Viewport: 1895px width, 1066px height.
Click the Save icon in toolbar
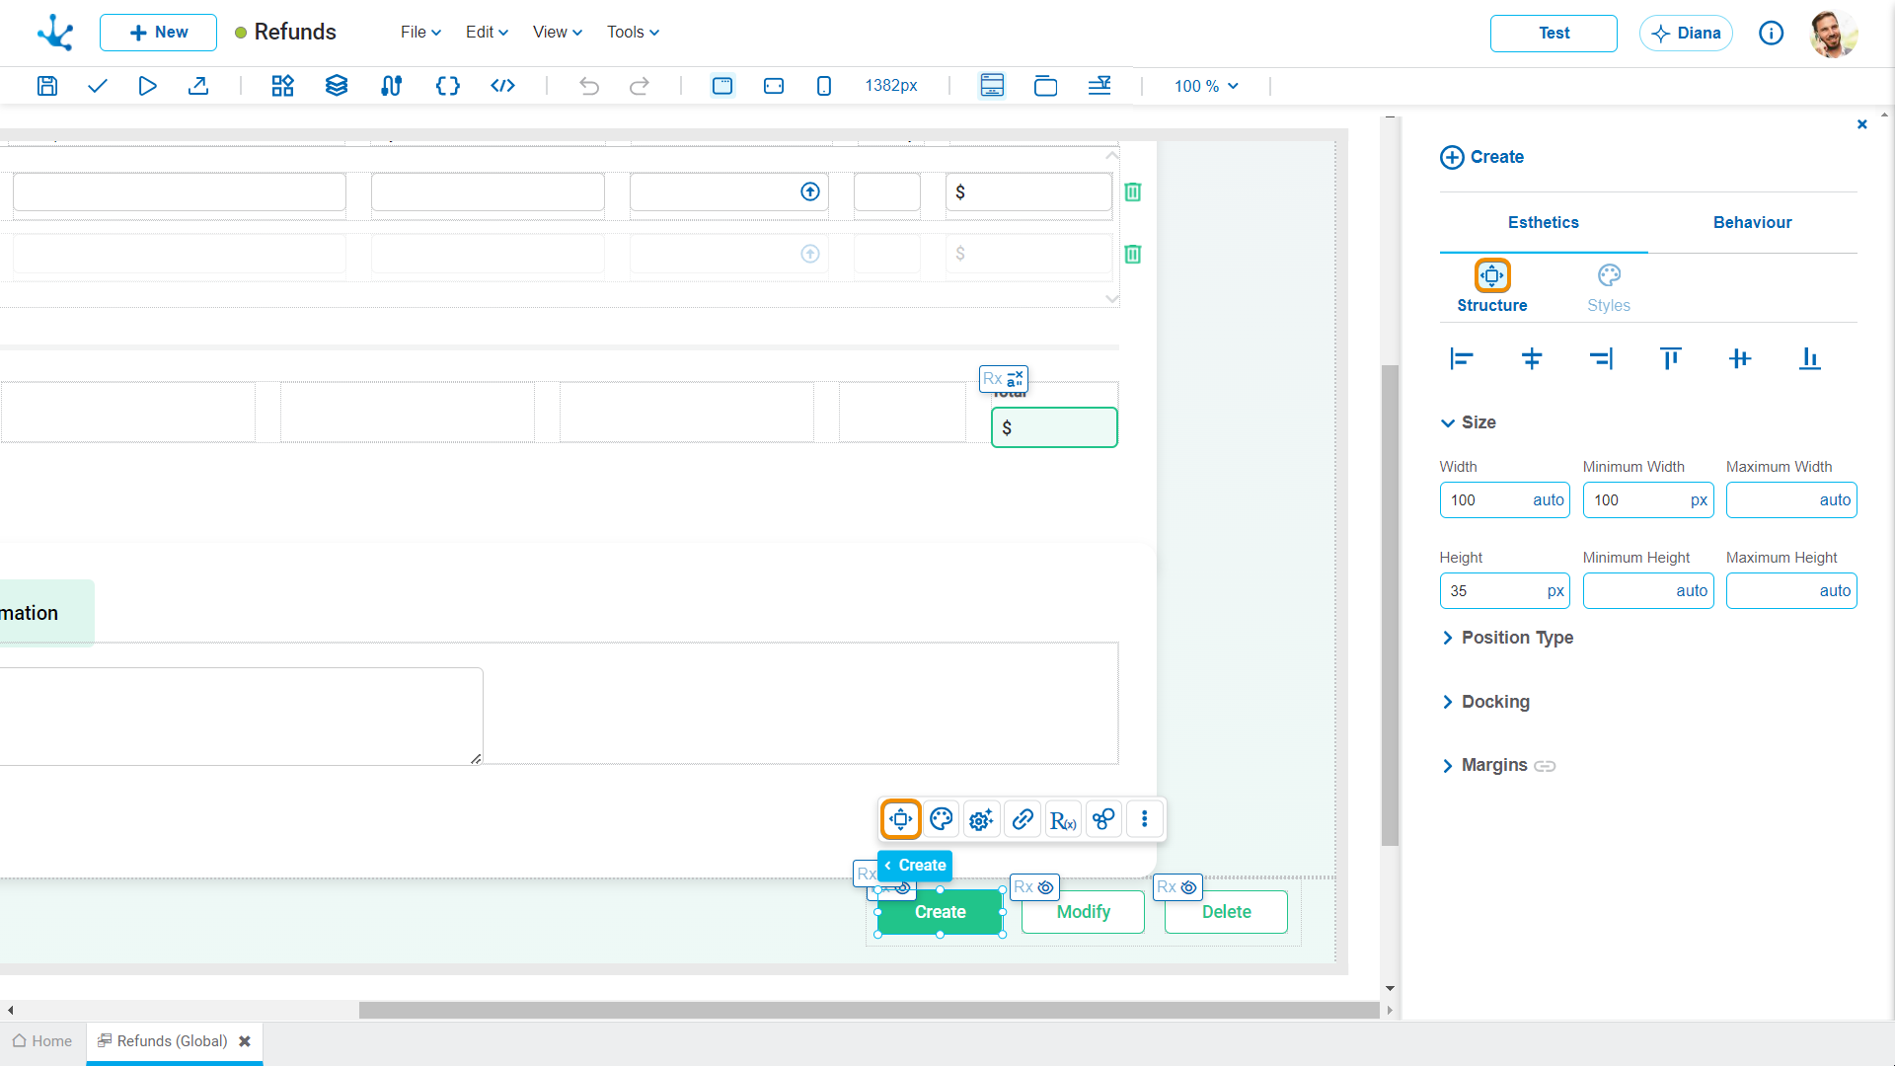click(x=46, y=86)
